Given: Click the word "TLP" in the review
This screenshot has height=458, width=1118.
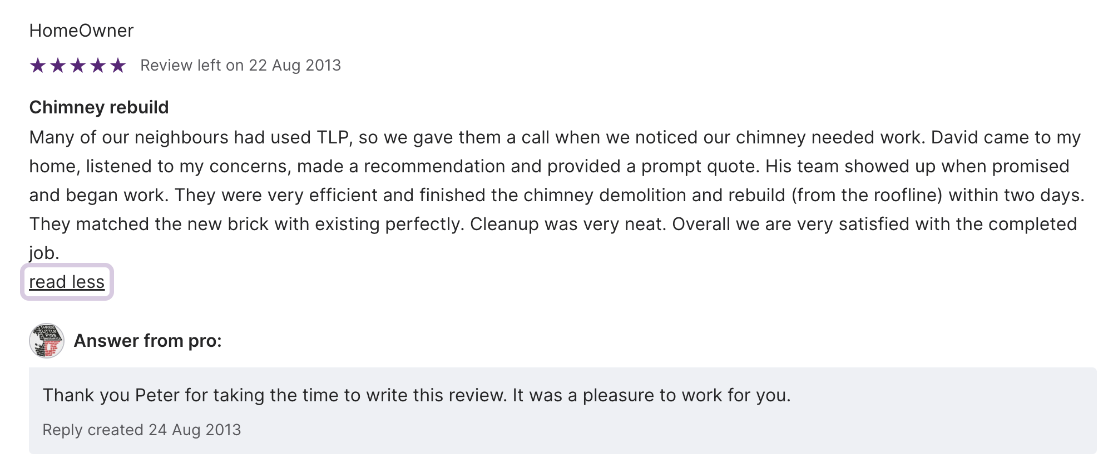Looking at the screenshot, I should [x=334, y=137].
